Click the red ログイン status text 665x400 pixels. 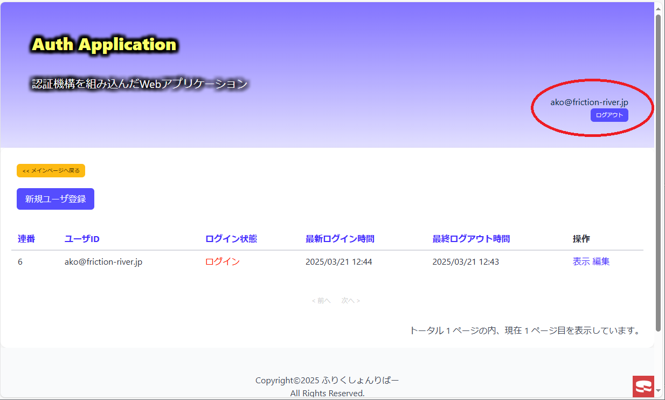(x=223, y=261)
